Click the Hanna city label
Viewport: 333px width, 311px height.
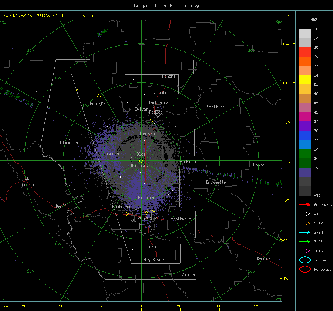click(259, 165)
